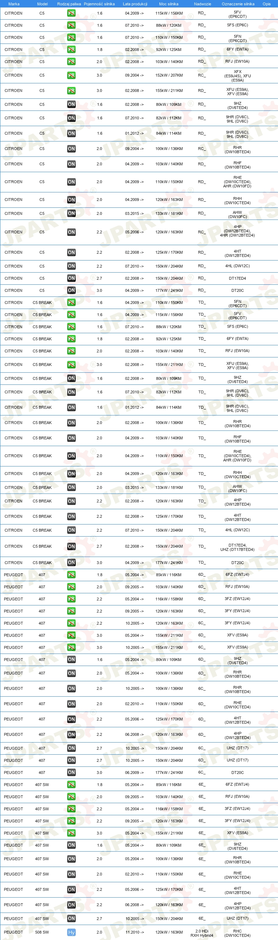This screenshot has height=940, width=278.
Task: Click petrol badge in C5 BREAK RFJ (EW10A) row
Action: tap(71, 351)
